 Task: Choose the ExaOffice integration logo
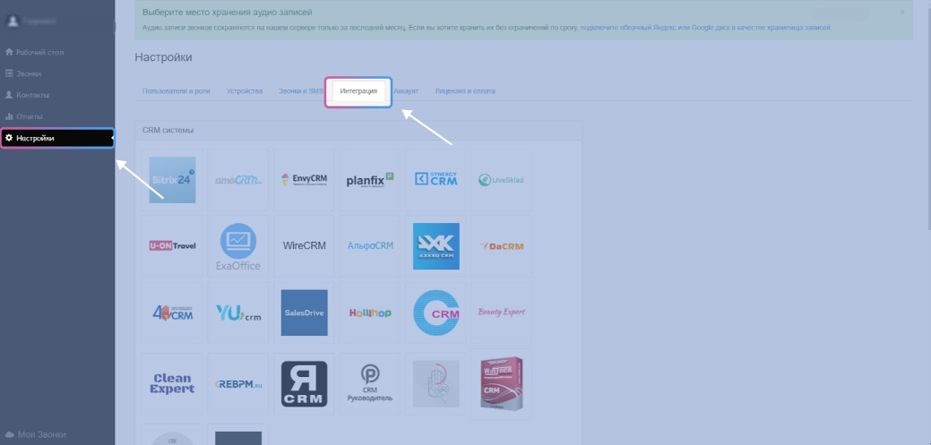[238, 246]
